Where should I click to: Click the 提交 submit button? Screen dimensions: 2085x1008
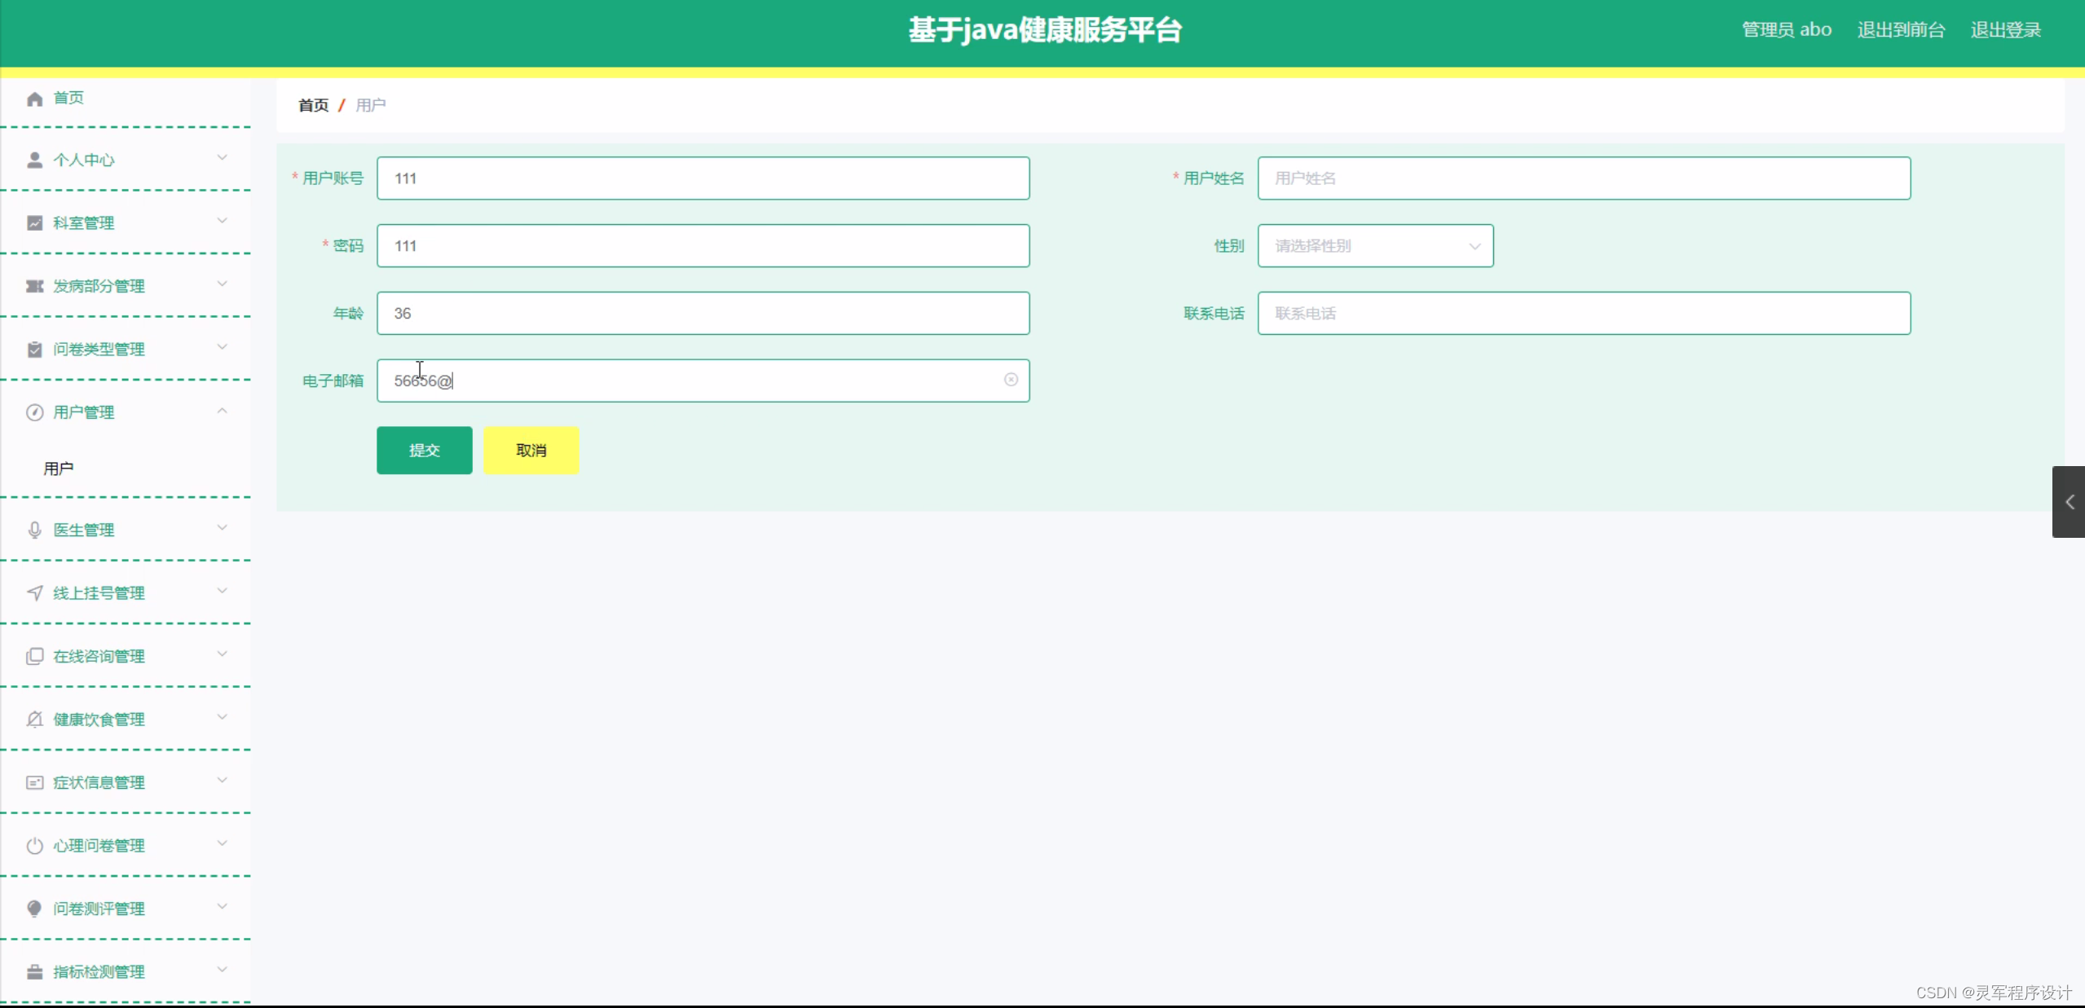point(424,450)
